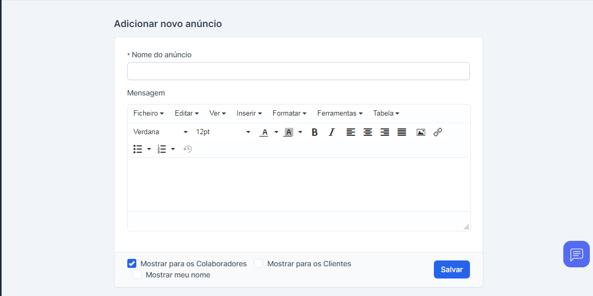The width and height of the screenshot is (593, 296).
Task: Toggle bold text formatting
Action: pos(315,132)
